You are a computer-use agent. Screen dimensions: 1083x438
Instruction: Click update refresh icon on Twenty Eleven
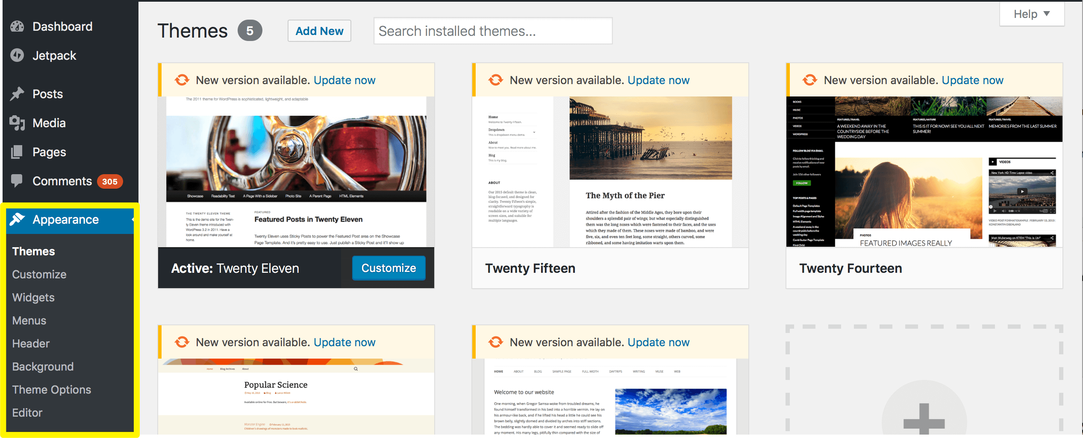(x=182, y=80)
